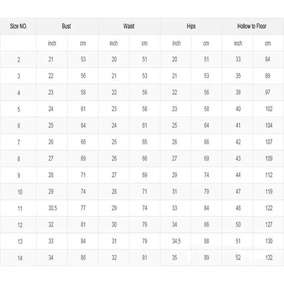The height and width of the screenshot is (284, 284).
Task: Click hollow to floor cm value 102
Action: click(269, 109)
